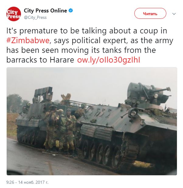Follow the account with the Читать button
Screen dimensions: 183x188
[150, 13]
